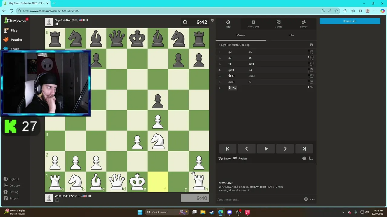Jump to the latest move
The image size is (387, 217).
(304, 149)
